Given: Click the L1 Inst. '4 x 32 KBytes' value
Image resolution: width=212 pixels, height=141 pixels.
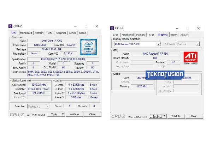Looking at the screenshot, I should 76,89.
